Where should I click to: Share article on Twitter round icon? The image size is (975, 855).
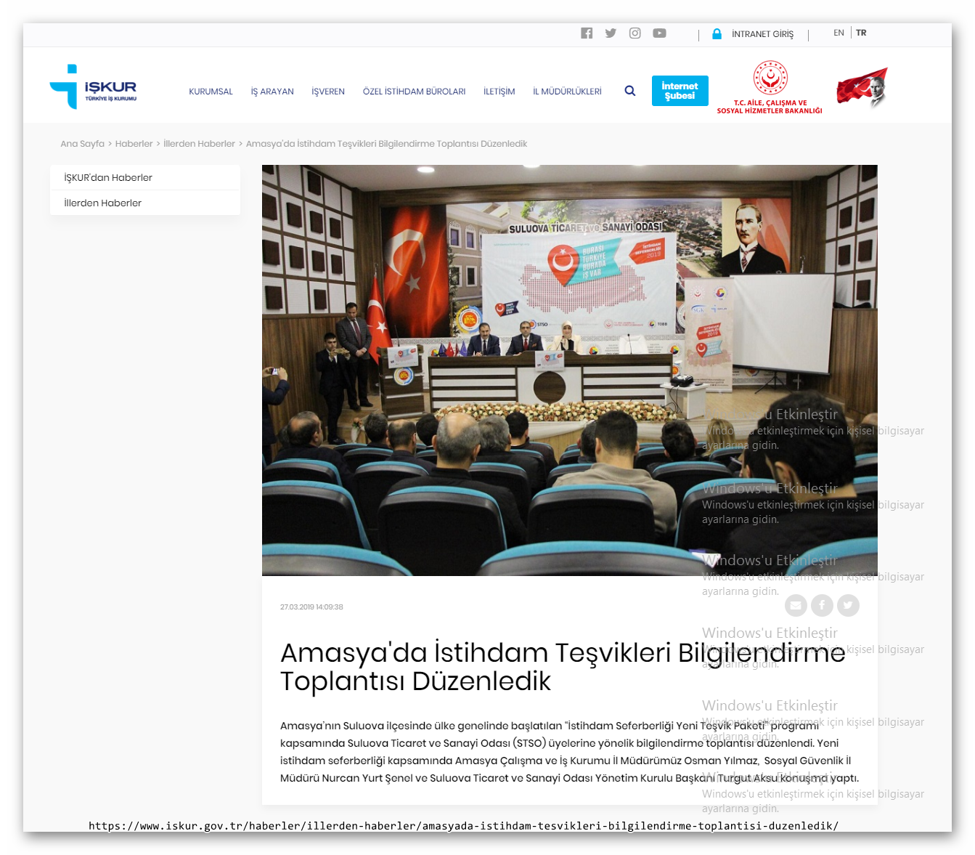pyautogui.click(x=848, y=605)
